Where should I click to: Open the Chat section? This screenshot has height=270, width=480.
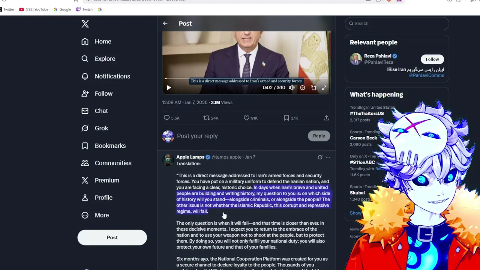94,111
